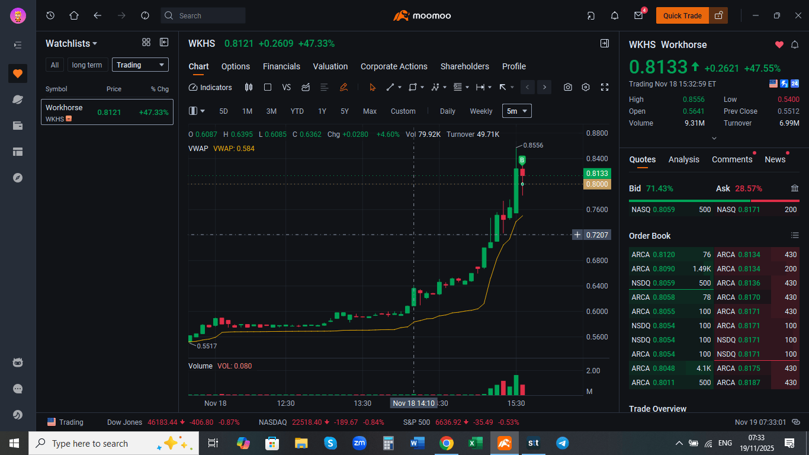
Task: Open the News tab
Action: coord(775,159)
